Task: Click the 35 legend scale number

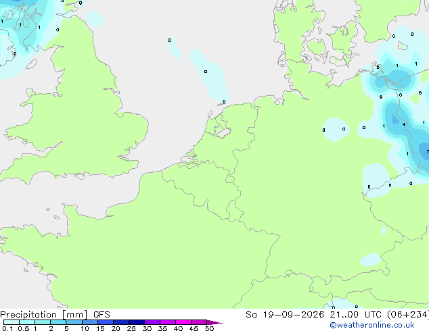Action: pyautogui.click(x=162, y=328)
